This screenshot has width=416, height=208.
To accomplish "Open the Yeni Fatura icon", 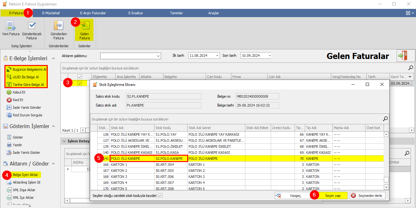I will 11,26.
